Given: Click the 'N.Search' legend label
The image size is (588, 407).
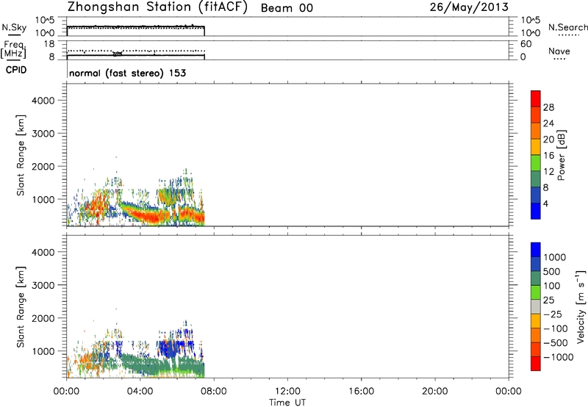Looking at the screenshot, I should 567,27.
